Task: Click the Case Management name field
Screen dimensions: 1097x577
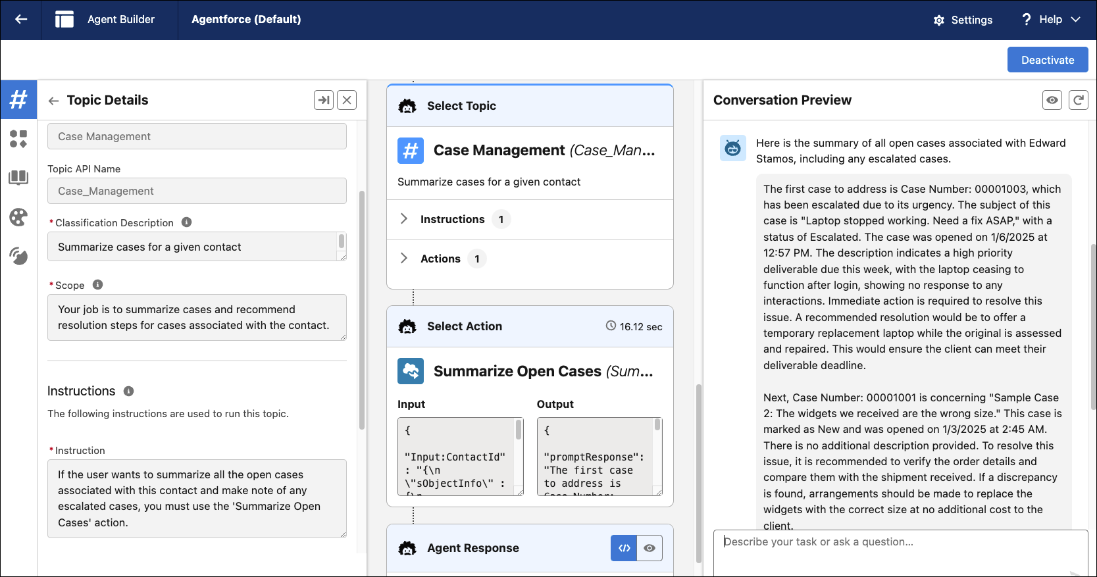Action: click(x=197, y=136)
